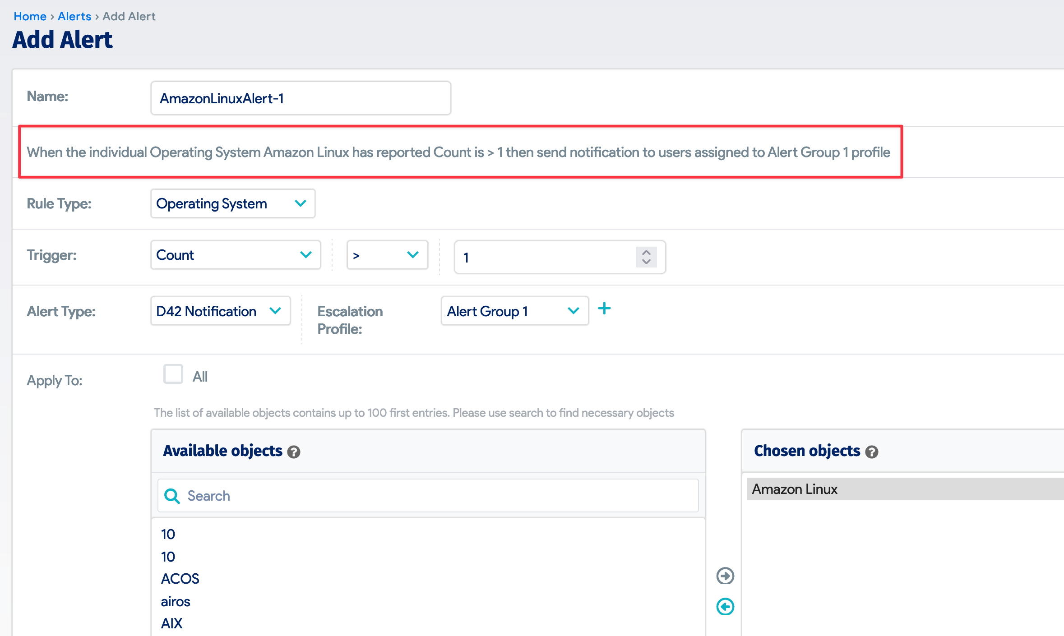
Task: Click the magnifier icon in the Search box
Action: (x=172, y=496)
